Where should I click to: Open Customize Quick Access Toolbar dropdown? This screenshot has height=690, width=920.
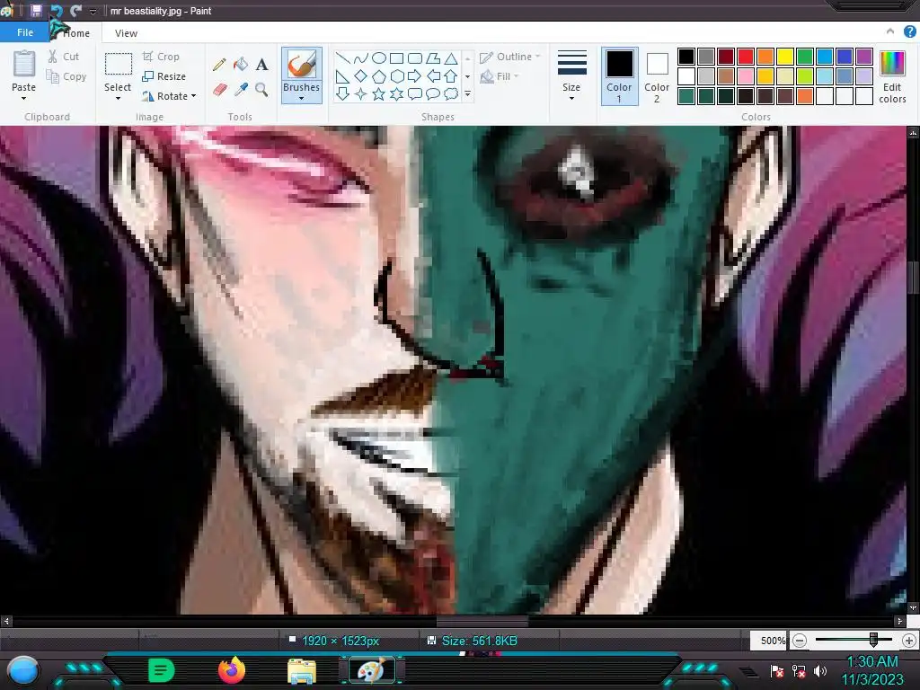pyautogui.click(x=93, y=11)
